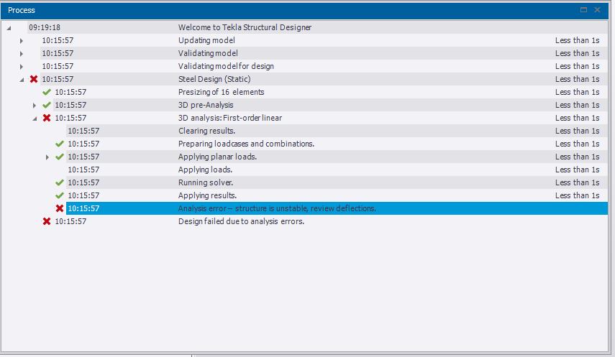Expand the 3D pre-Analysis node
This screenshot has height=357, width=615.
pos(34,106)
